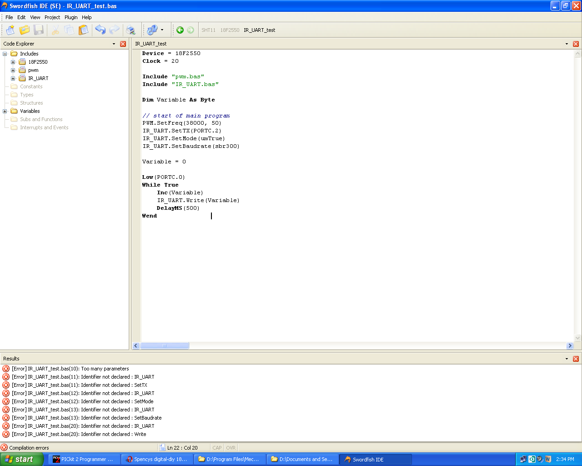The width and height of the screenshot is (582, 466).
Task: Select the 'Identifier not declared : Write' error
Action: coord(79,434)
